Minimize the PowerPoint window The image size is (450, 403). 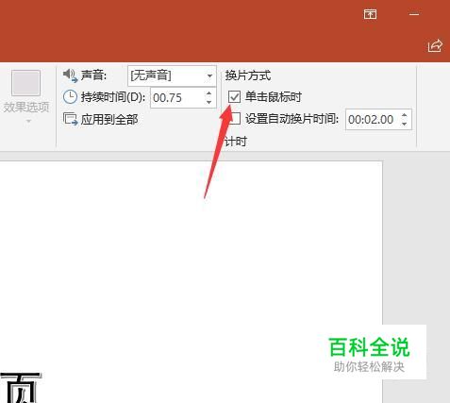(414, 14)
